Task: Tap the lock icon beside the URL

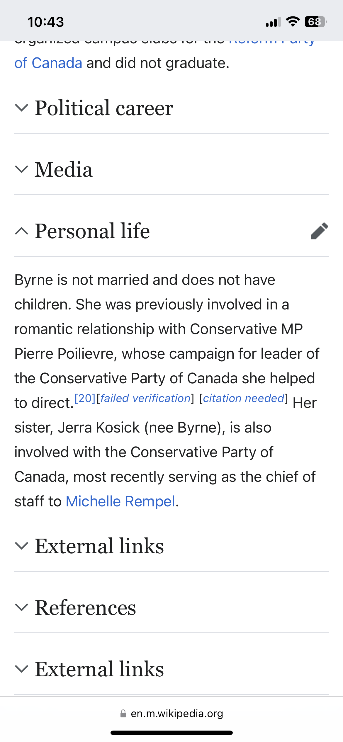Action: 123,713
